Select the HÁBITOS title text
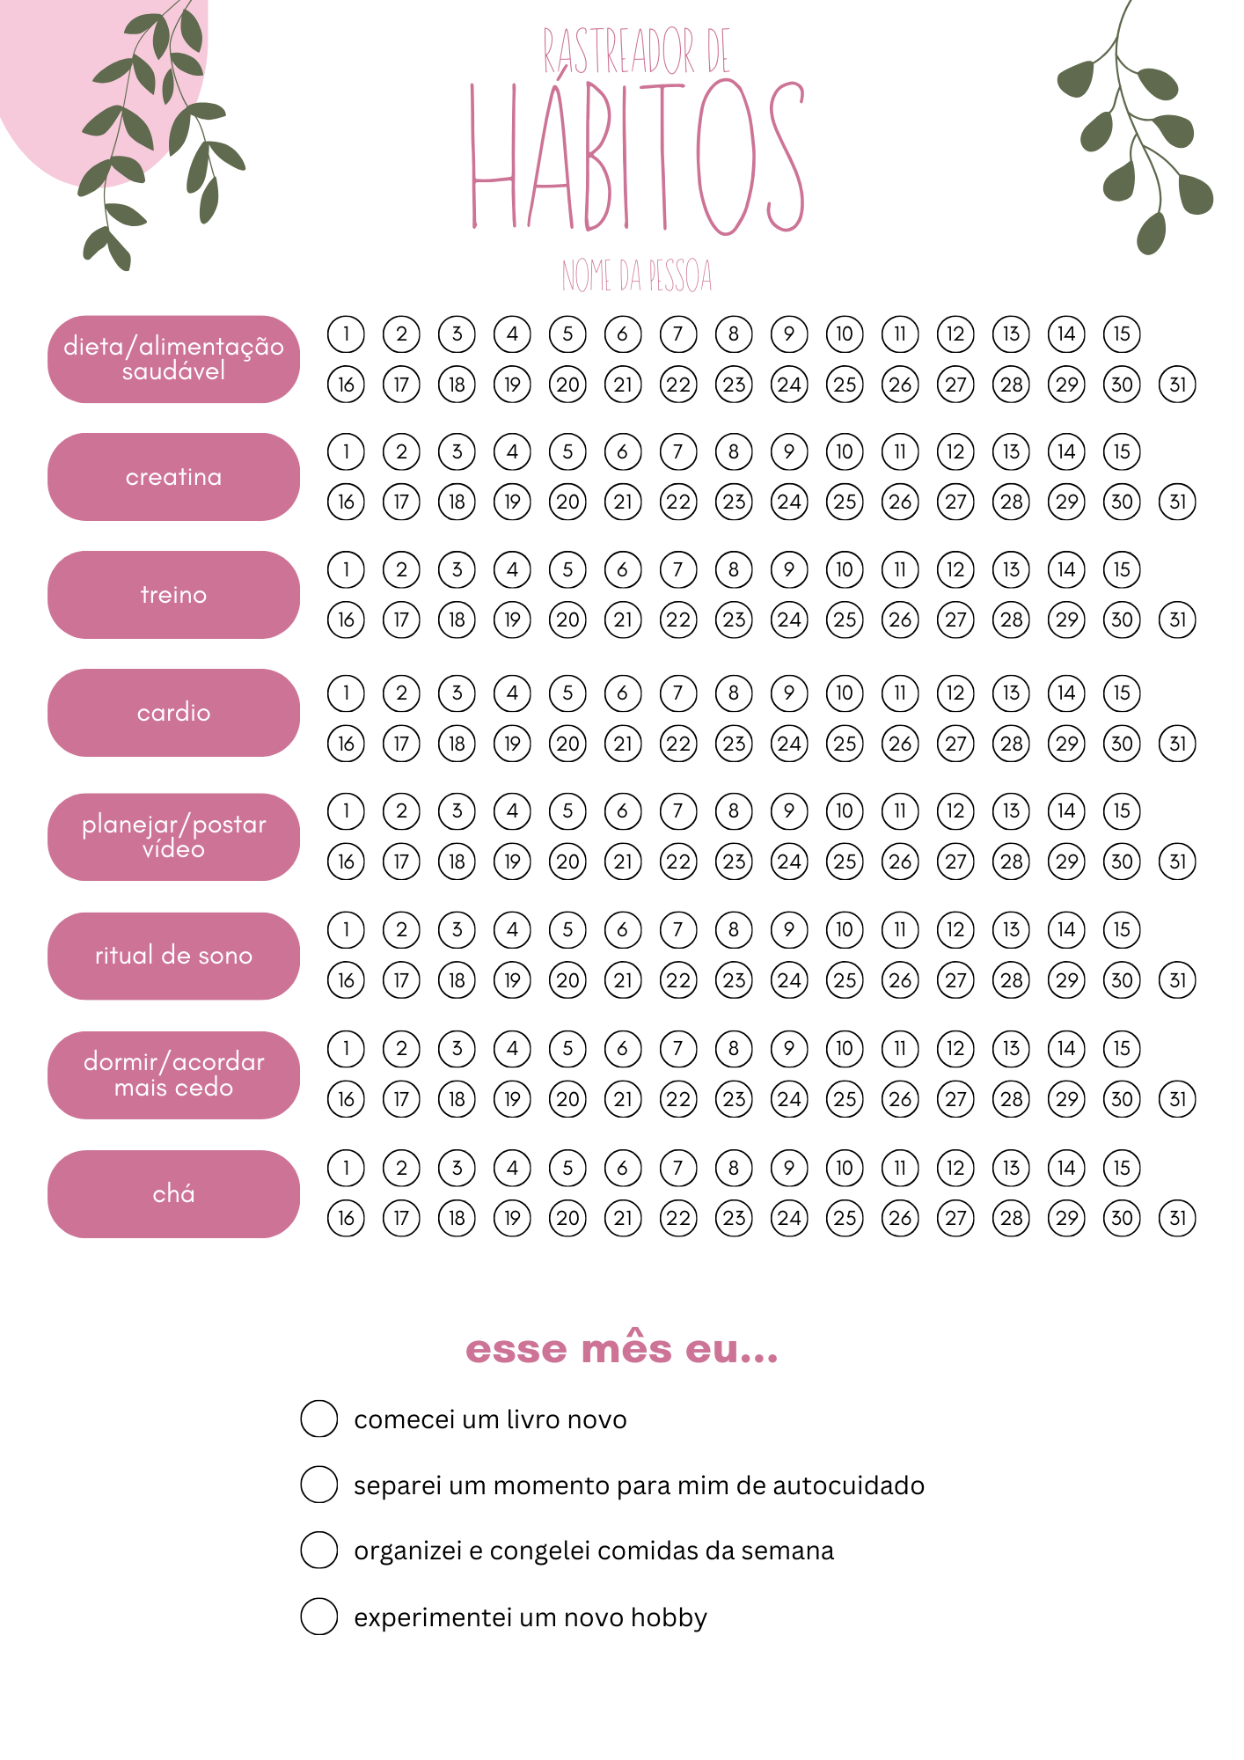Screen dimensions: 1244x1760 pyautogui.click(x=638, y=157)
